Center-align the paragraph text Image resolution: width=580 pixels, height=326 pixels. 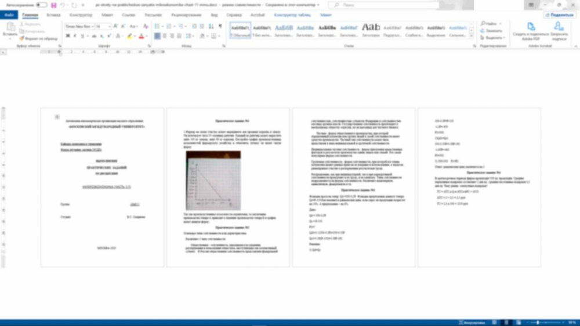pos(165,36)
